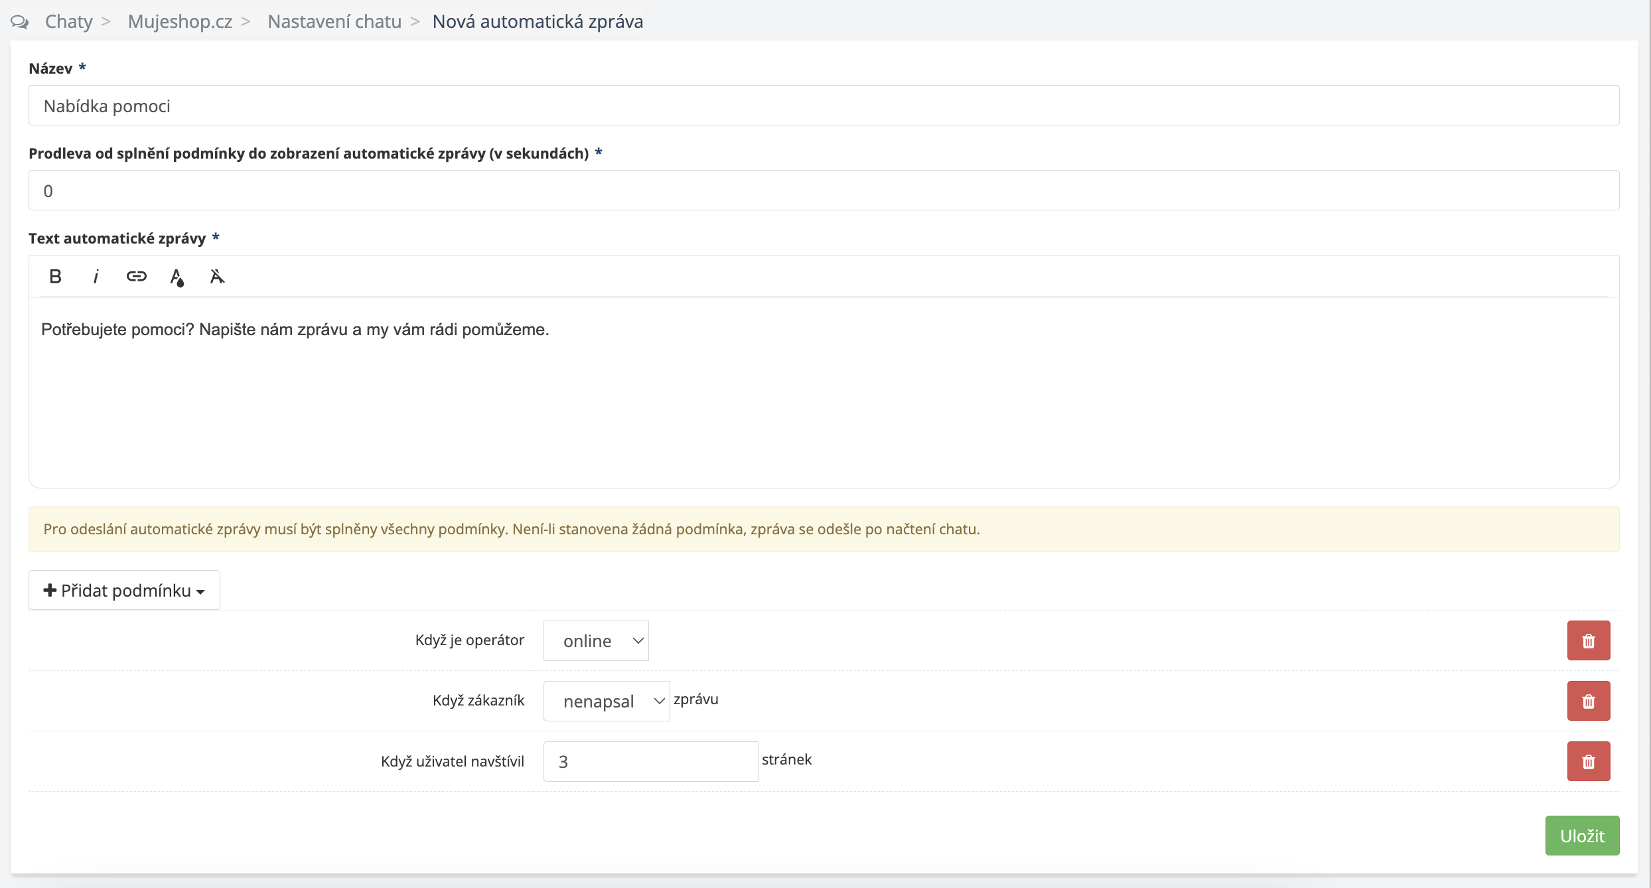The image size is (1651, 888).
Task: Click inside the automatic message text area
Action: pos(823,392)
